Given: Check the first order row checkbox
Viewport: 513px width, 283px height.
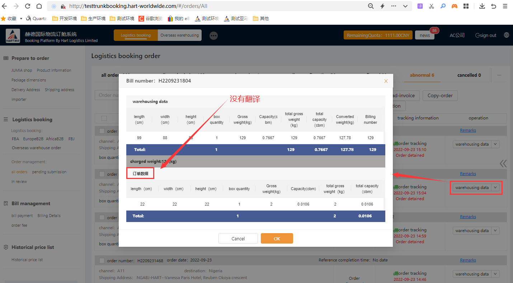Looking at the screenshot, I should pyautogui.click(x=102, y=131).
